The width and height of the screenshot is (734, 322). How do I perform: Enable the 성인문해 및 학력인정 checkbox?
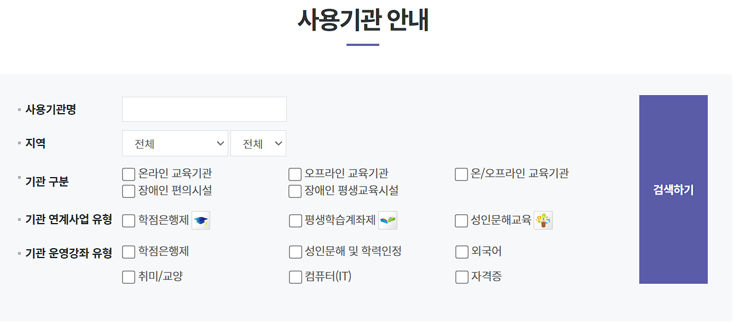[x=294, y=251]
